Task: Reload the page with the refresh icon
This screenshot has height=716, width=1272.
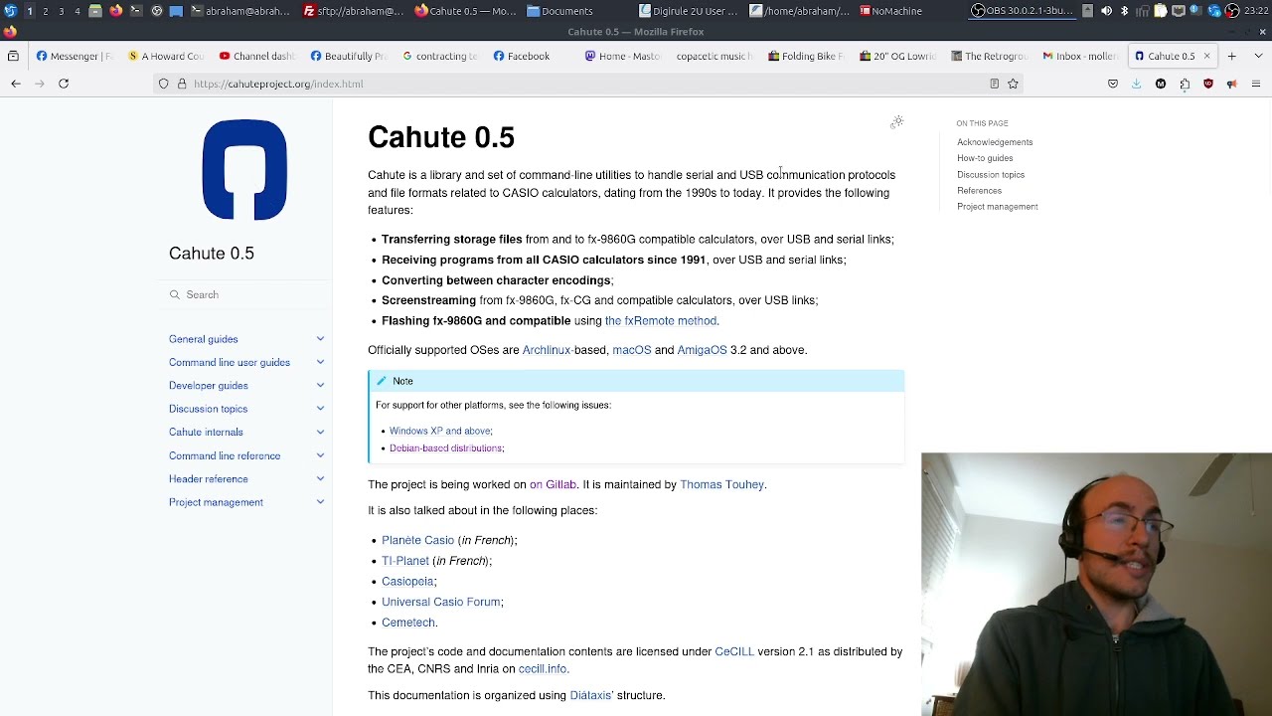Action: coord(64,84)
